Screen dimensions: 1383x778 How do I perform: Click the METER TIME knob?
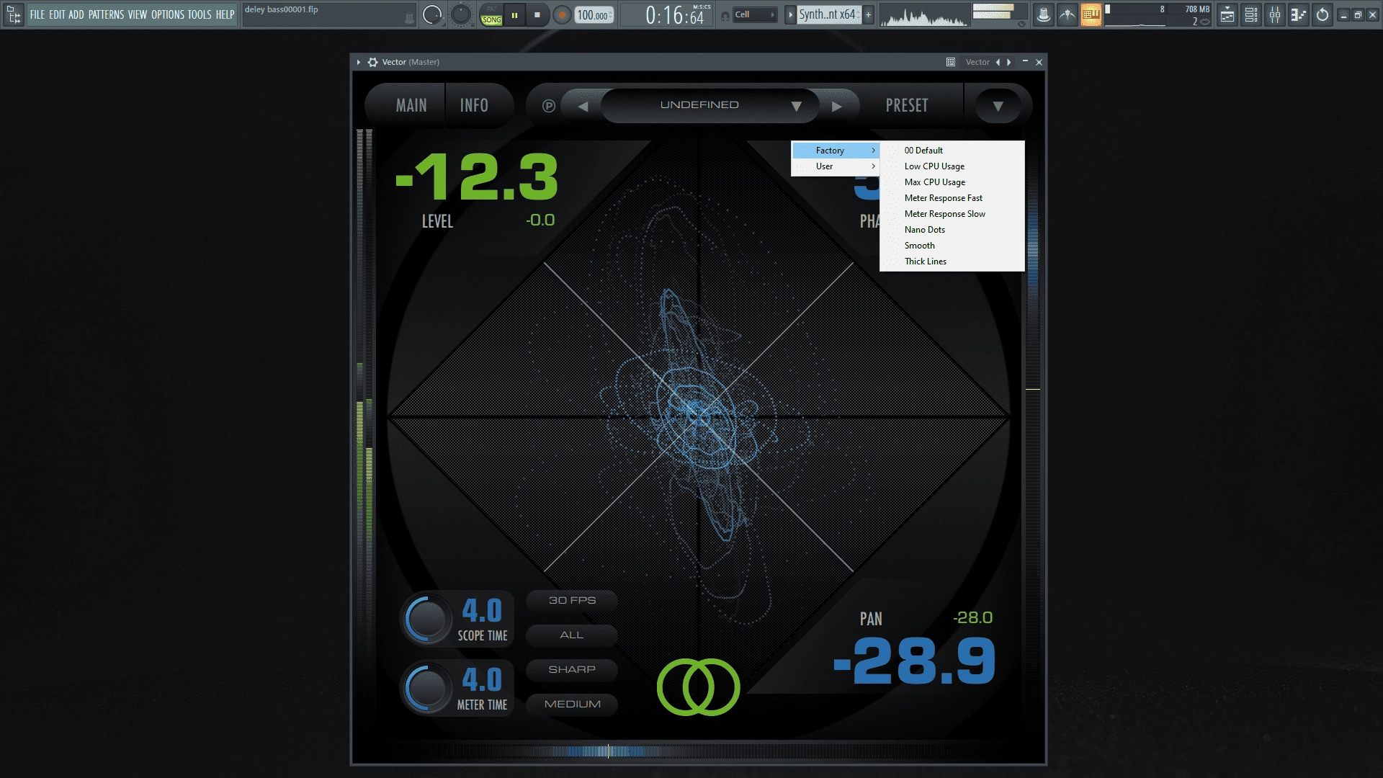[426, 688]
